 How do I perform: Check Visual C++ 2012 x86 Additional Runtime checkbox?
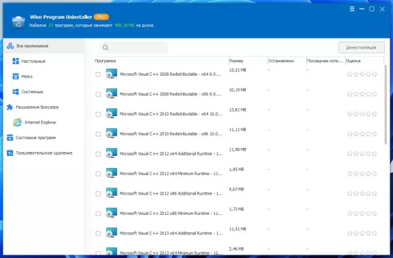tap(98, 194)
